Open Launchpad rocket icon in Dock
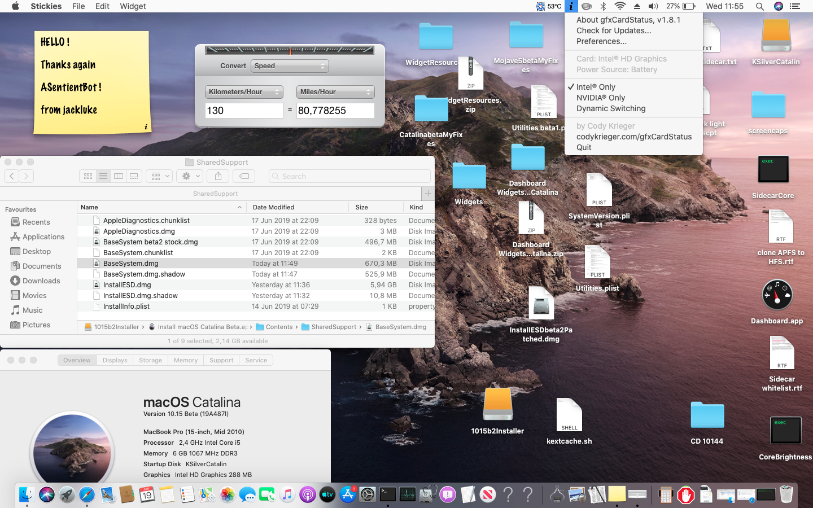 [x=67, y=495]
